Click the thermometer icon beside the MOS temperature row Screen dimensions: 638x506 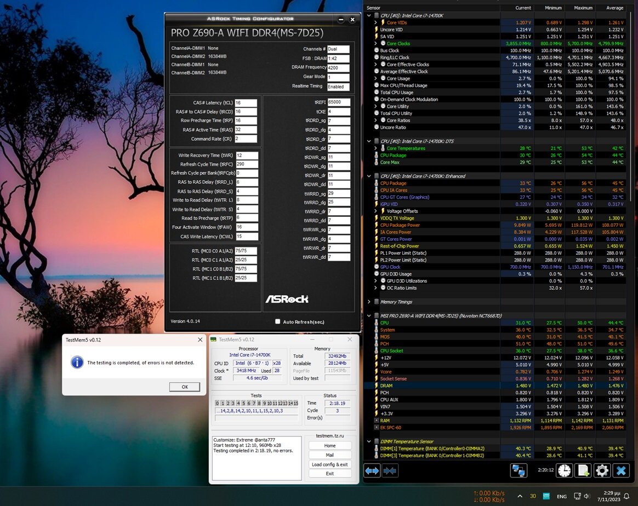tap(377, 337)
